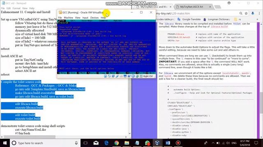Click 'execute toilet.build' line in Notepad
The height and width of the screenshot is (147, 263).
[x=28, y=119]
